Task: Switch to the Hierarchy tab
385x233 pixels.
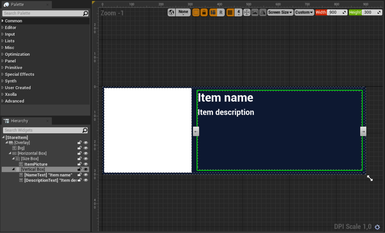Action: 19,121
